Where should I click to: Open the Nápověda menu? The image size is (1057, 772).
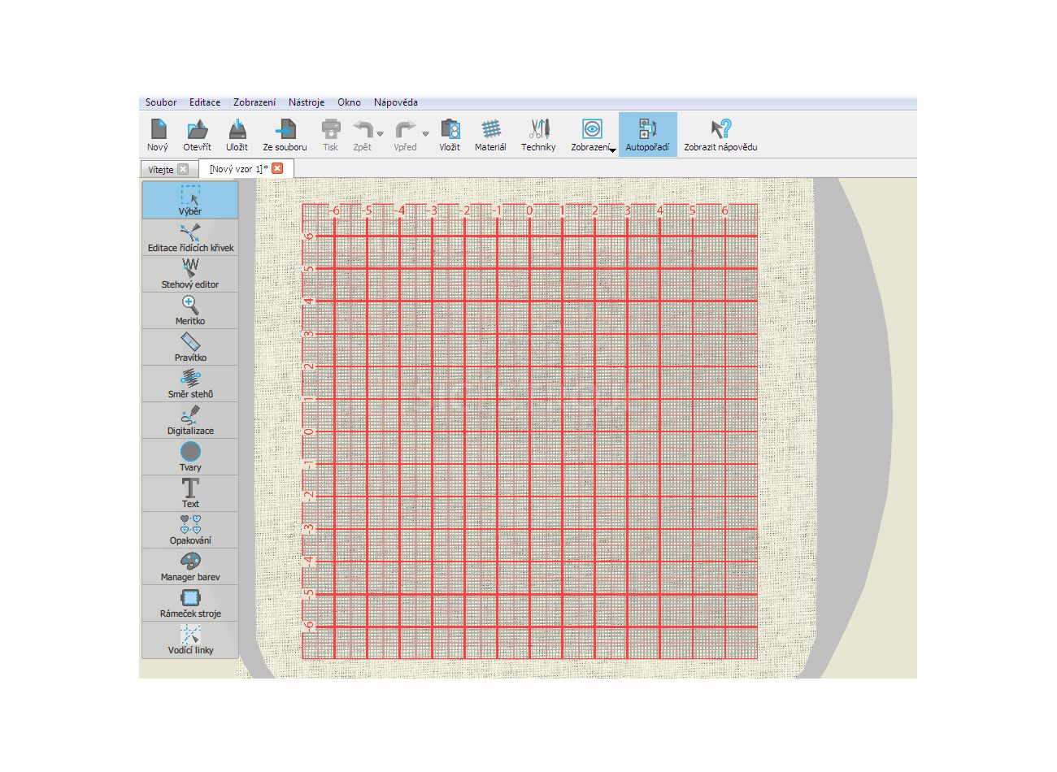tap(396, 102)
